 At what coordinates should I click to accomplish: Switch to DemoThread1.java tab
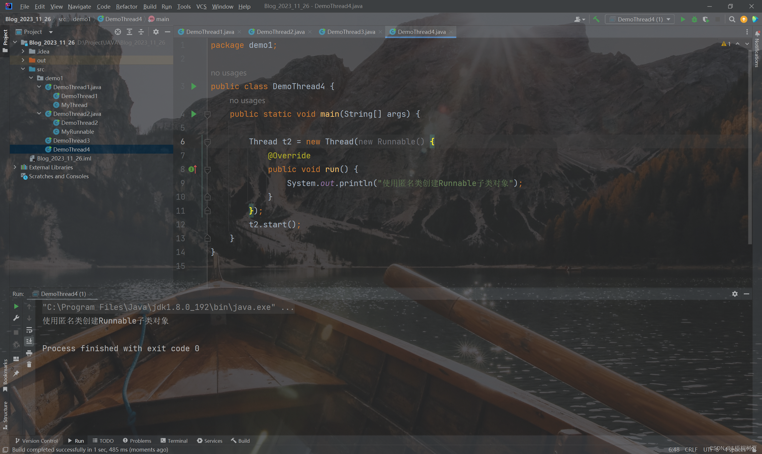(210, 31)
